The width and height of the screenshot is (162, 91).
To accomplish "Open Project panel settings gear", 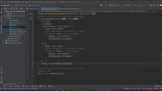I will point(21,9).
